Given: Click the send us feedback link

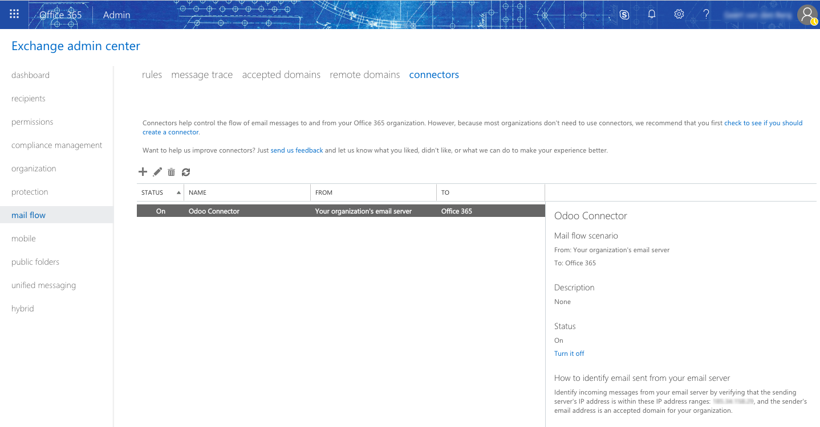Looking at the screenshot, I should pos(297,150).
